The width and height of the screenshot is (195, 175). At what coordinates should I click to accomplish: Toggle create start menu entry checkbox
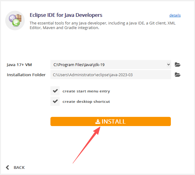[55, 91]
